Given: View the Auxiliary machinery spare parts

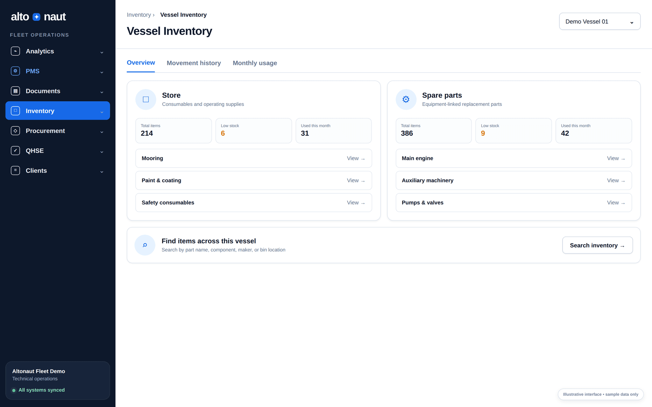Looking at the screenshot, I should pyautogui.click(x=514, y=181).
